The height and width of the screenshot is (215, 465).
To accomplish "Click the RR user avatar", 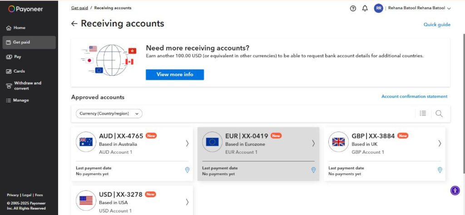I will (378, 8).
